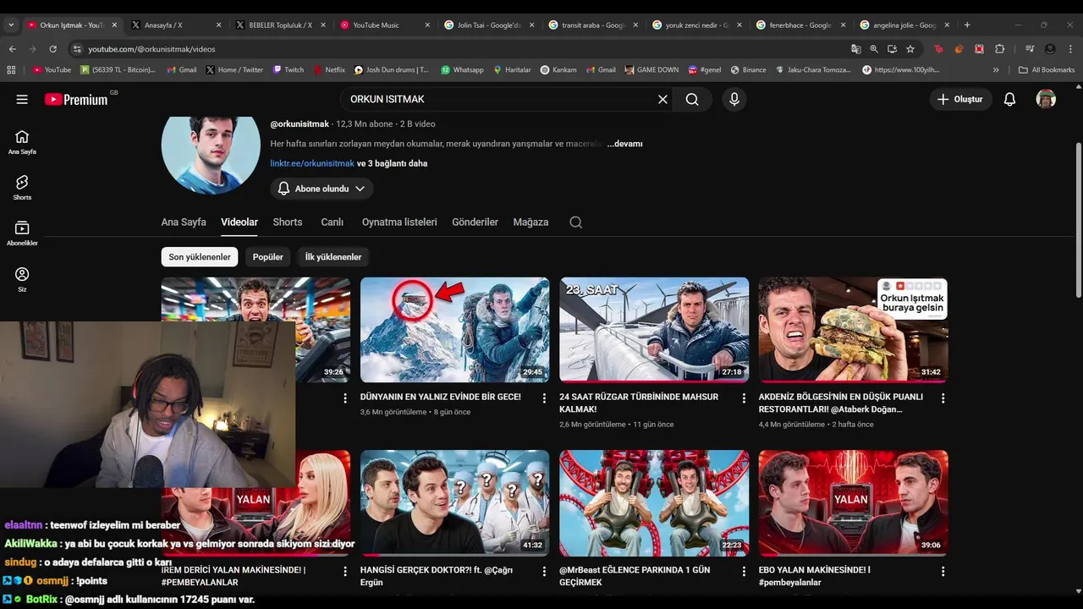Screen dimensions: 1083x609
Task: Go to YouTube Premium home logo
Action: tap(76, 99)
